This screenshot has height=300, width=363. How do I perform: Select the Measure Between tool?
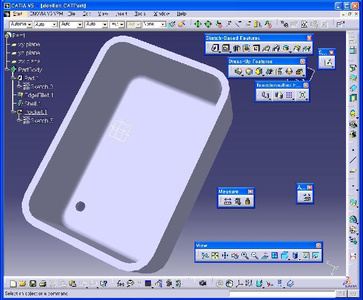coord(227,201)
